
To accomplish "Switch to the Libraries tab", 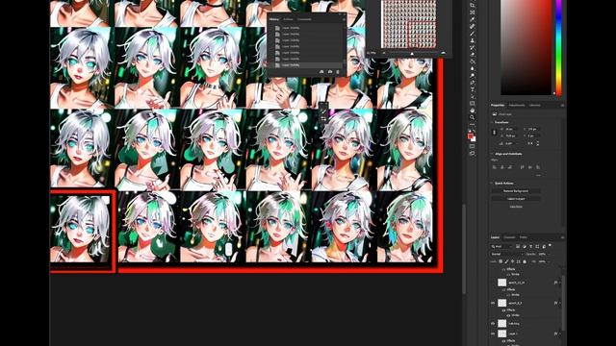I will (535, 105).
